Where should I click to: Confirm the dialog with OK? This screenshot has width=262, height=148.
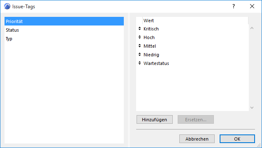coord(237,139)
